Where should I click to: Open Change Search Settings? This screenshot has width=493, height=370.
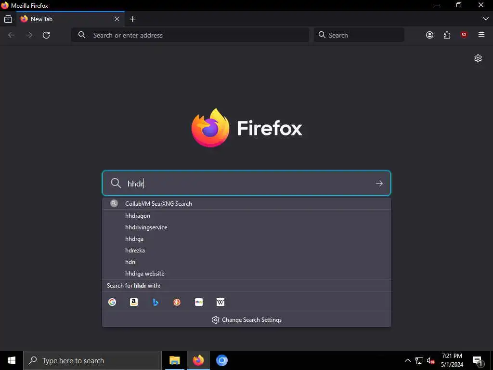[246, 320]
